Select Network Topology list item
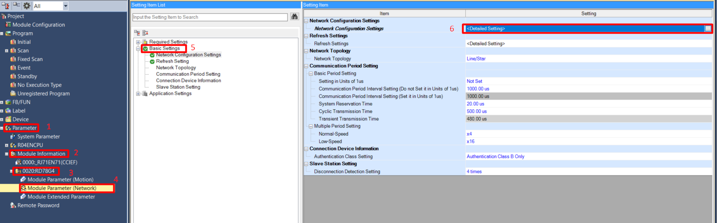717x223 pixels. 176,68
